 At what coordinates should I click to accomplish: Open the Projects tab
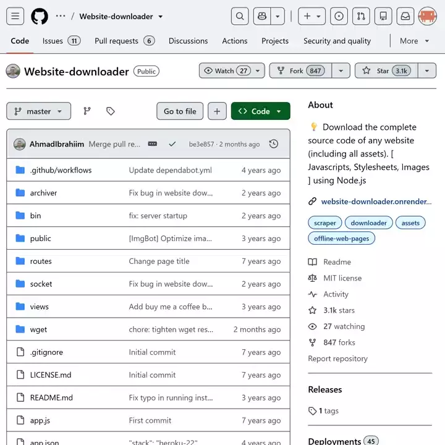[275, 41]
